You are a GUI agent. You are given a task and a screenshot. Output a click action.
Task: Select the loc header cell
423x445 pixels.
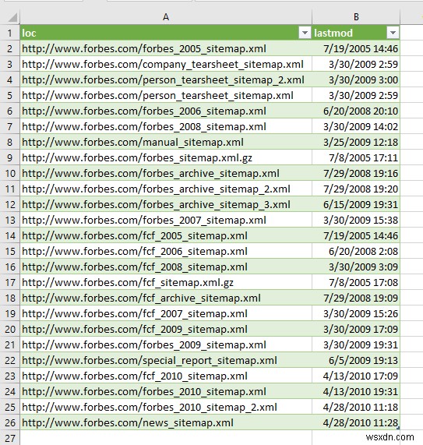[x=166, y=33]
